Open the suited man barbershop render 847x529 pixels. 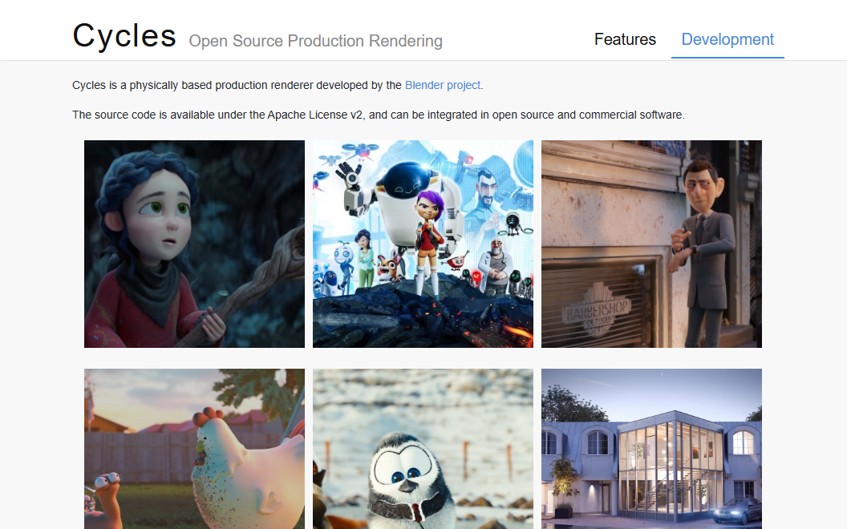tap(651, 244)
